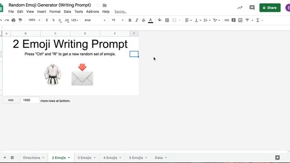Screen dimensions: 290x163
Task: Toggle italic formatting
Action: click(x=137, y=20)
